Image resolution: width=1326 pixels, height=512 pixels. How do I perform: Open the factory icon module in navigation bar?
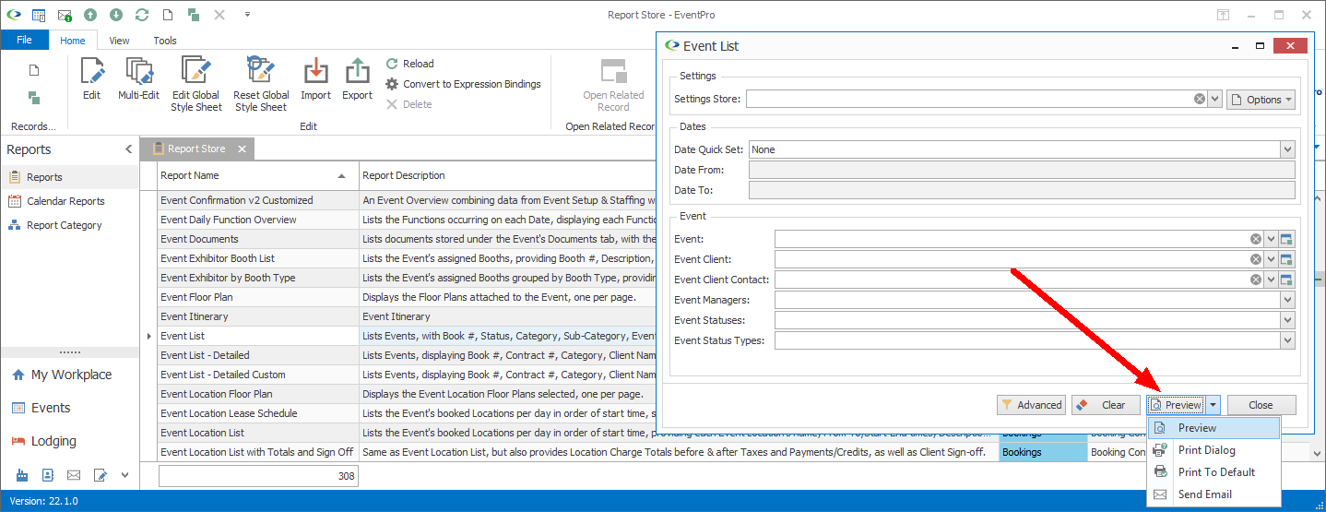click(20, 475)
